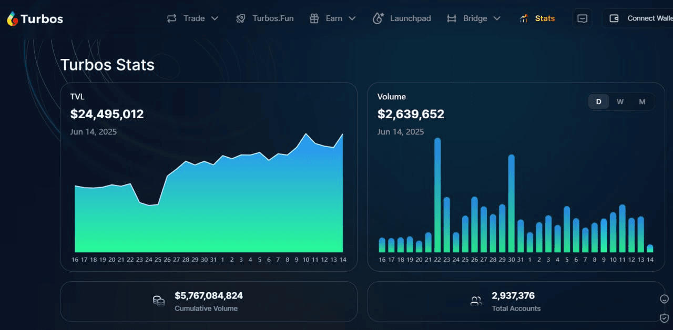
Task: Switch volume chart to monthly (M)
Action: tap(642, 101)
